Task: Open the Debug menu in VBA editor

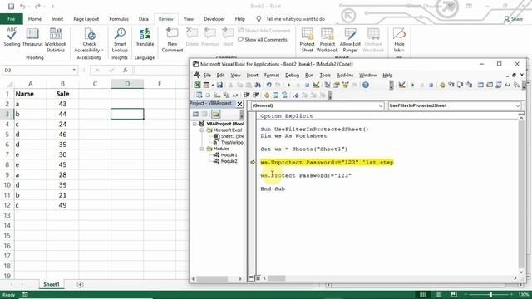Action: (292, 76)
